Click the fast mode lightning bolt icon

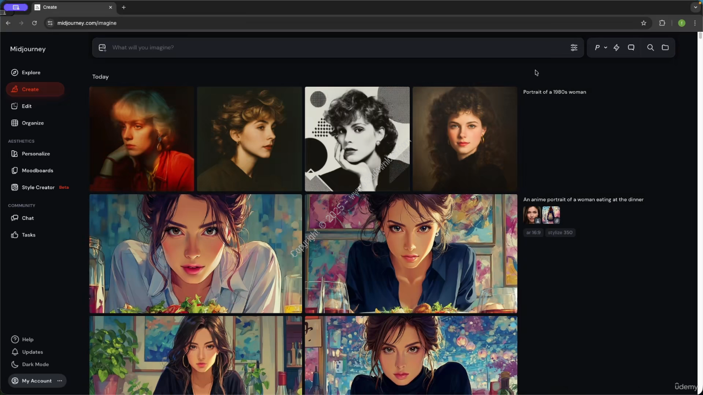click(616, 48)
